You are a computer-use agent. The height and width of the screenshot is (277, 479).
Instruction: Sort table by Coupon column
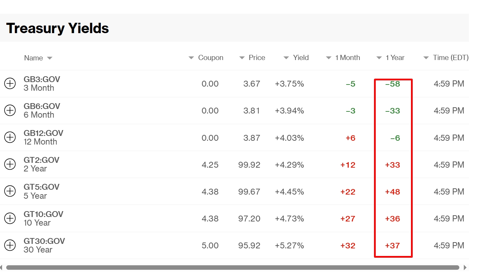pyautogui.click(x=206, y=58)
